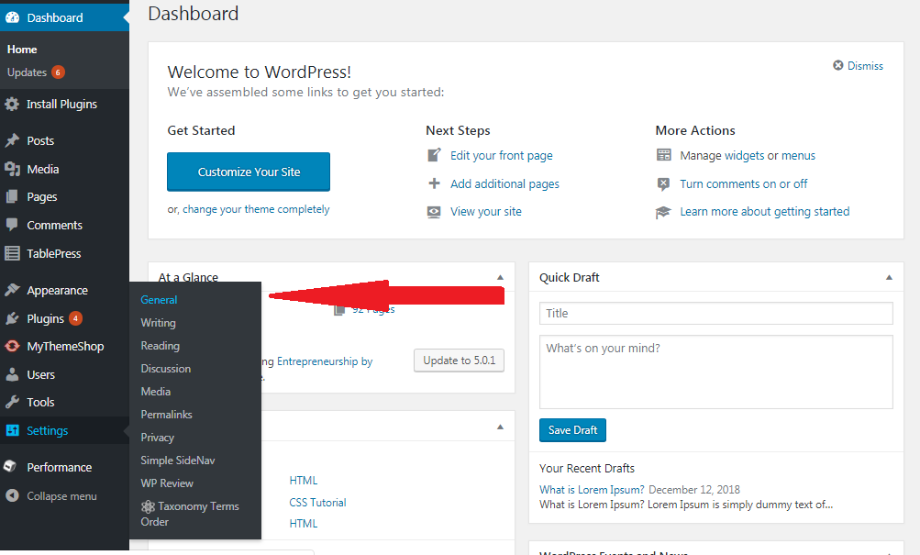Screen dimensions: 920x555
Task: Click the Tools wrench icon
Action: point(12,403)
